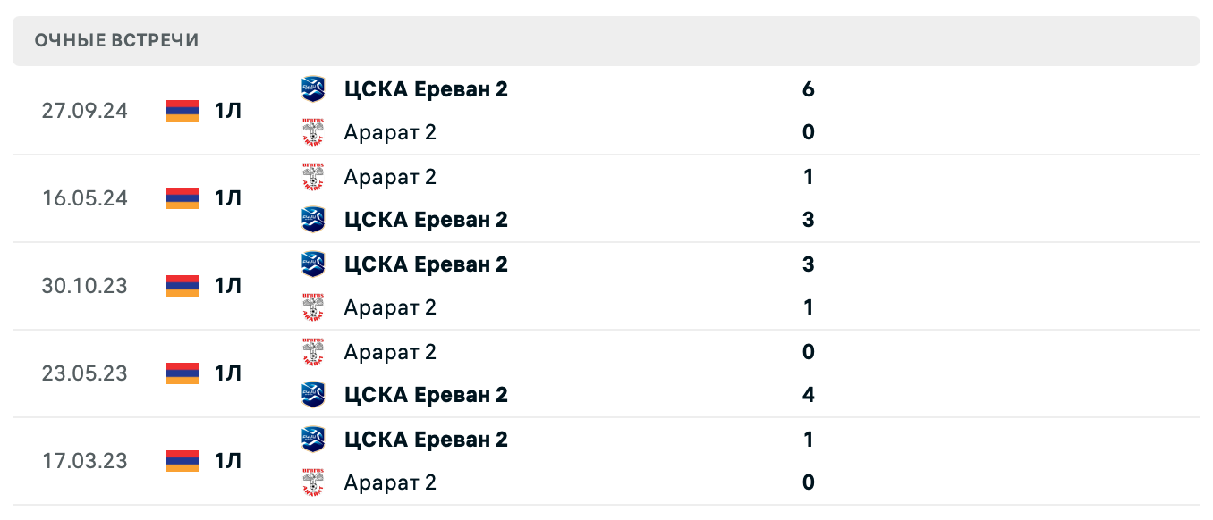
Task: Click the Арарат 2 club badge from 27.09.24
Action: point(314,132)
